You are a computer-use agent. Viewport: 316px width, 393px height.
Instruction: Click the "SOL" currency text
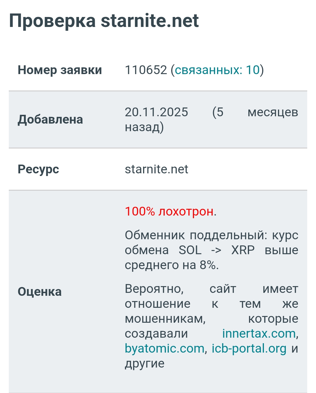[x=190, y=250]
